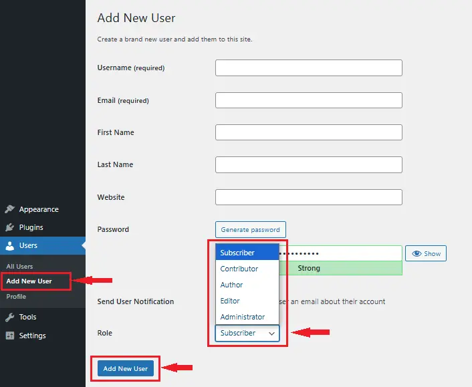Viewport: 472px width, 387px height.
Task: Pick Author in the role options
Action: (x=246, y=285)
